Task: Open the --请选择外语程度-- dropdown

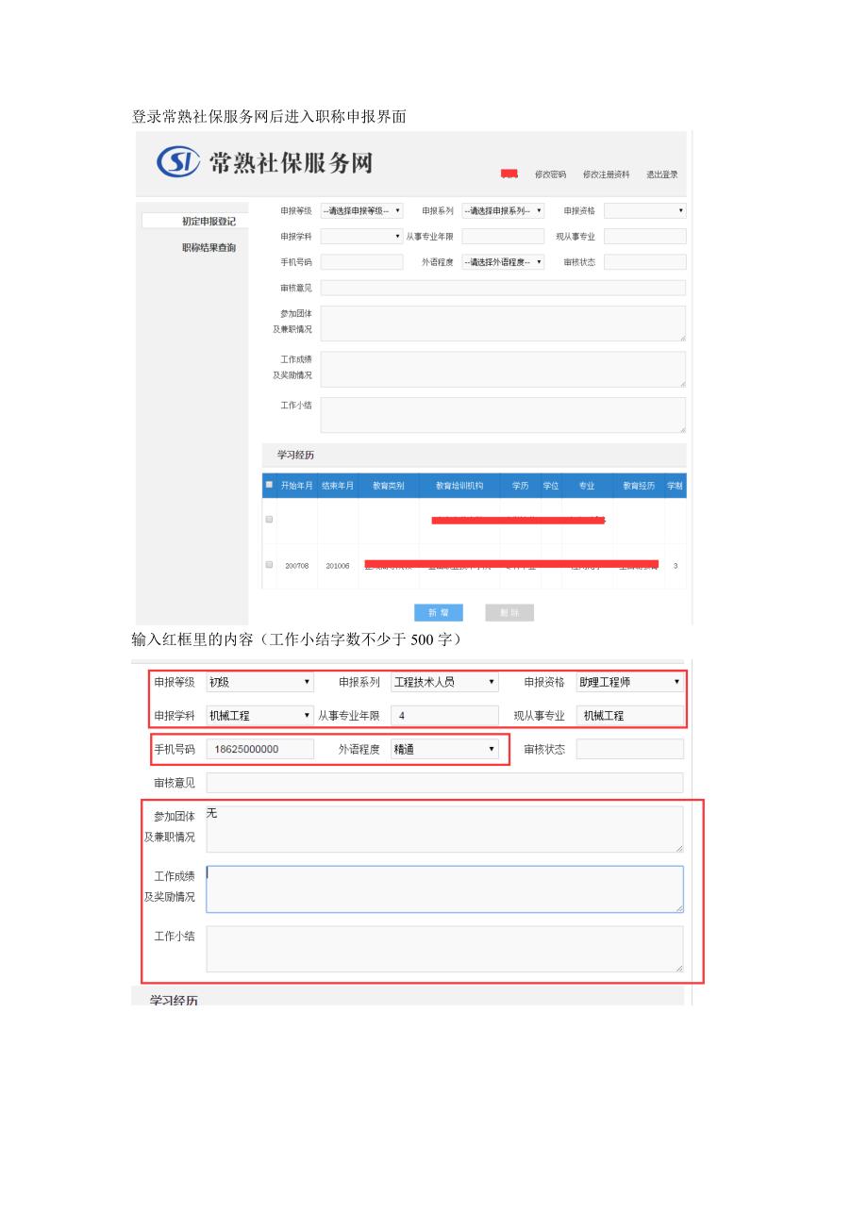Action: coord(503,262)
